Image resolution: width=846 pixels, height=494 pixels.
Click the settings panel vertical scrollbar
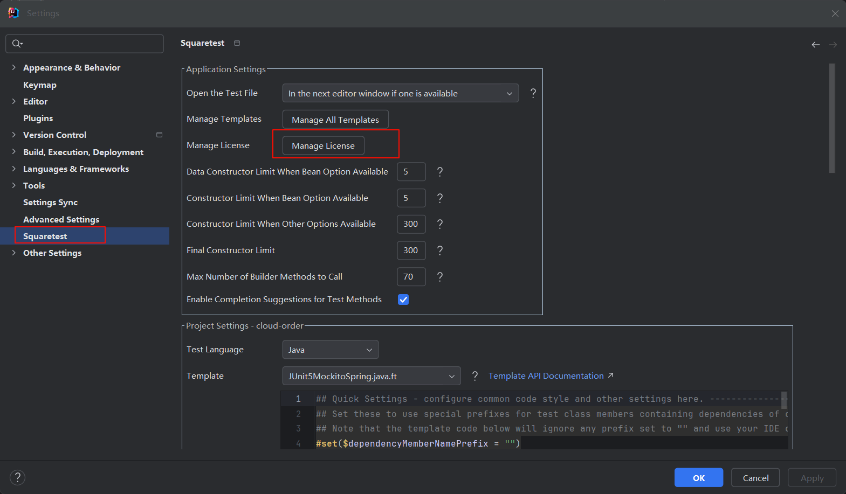(832, 119)
